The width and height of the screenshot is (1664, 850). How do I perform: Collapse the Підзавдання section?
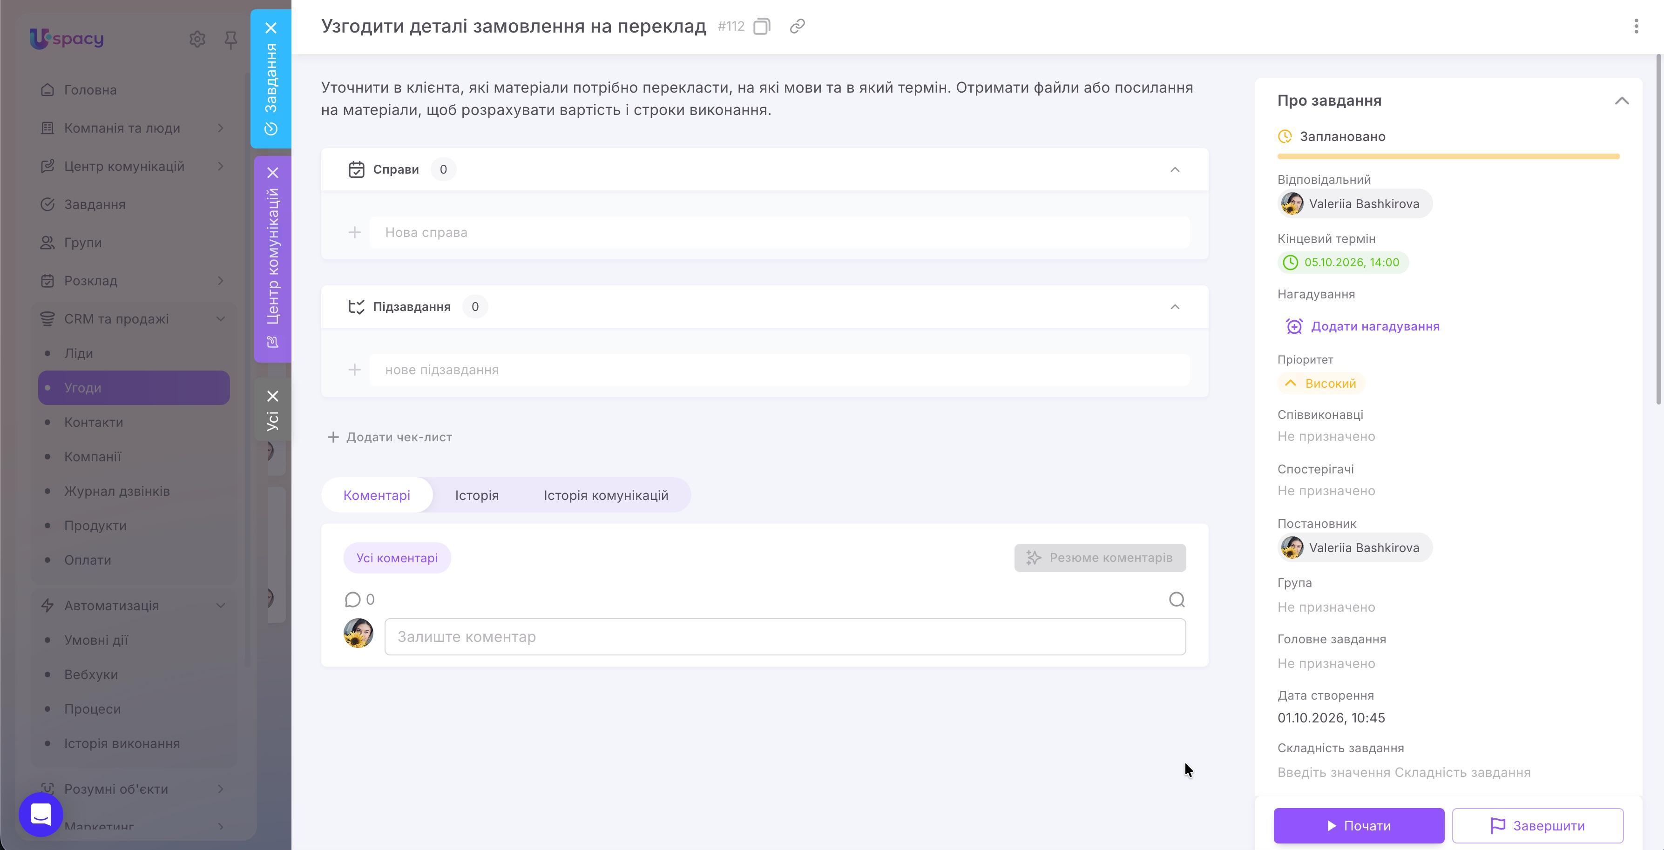(1174, 307)
